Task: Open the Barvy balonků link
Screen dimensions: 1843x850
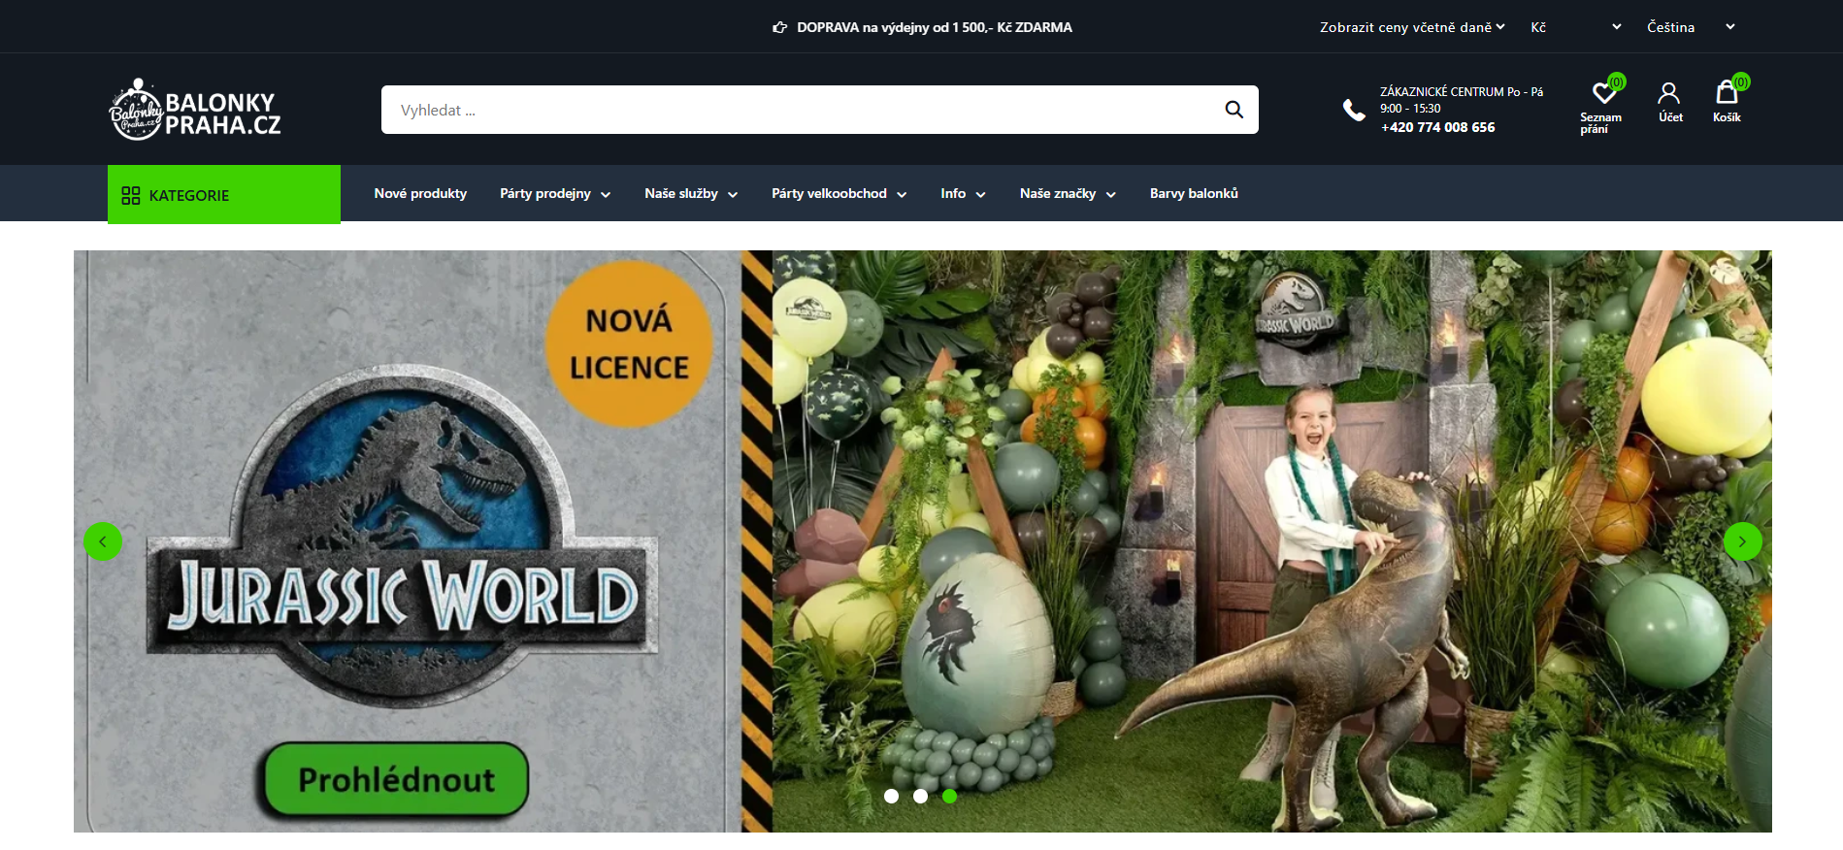Action: 1194,194
